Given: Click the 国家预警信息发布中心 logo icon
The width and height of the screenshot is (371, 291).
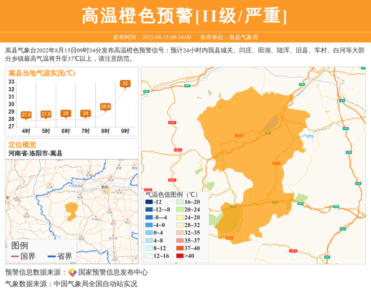Looking at the screenshot, I should click(x=72, y=272).
